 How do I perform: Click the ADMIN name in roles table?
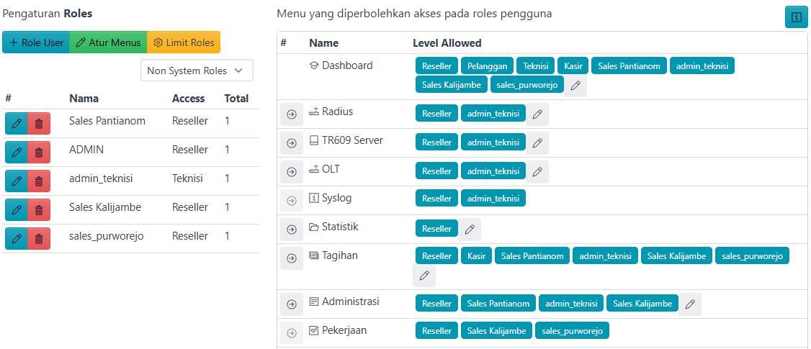point(86,150)
